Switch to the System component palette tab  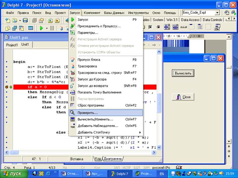[158, 20]
